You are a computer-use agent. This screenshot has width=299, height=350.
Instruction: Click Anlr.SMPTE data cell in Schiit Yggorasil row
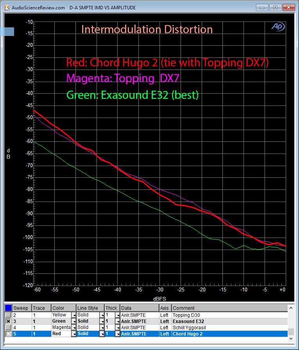(140, 327)
